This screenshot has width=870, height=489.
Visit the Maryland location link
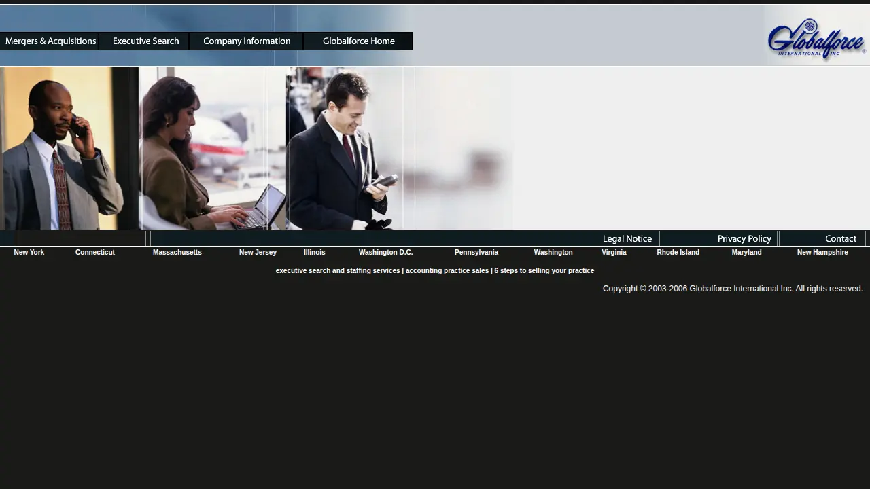(x=746, y=252)
